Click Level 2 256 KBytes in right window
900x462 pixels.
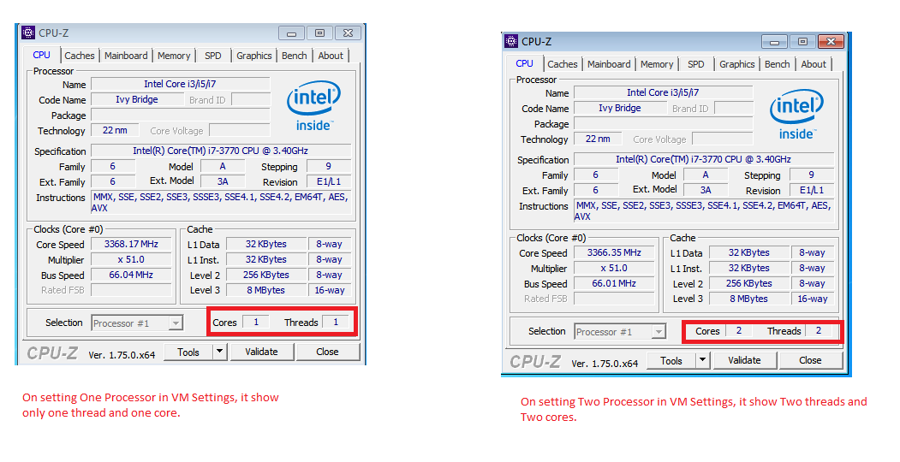click(748, 283)
